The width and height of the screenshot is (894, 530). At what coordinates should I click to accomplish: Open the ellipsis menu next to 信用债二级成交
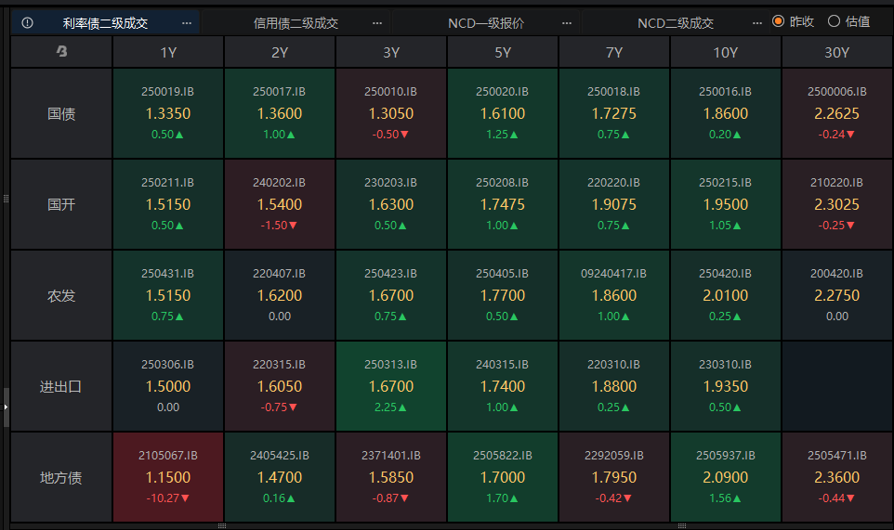click(376, 22)
